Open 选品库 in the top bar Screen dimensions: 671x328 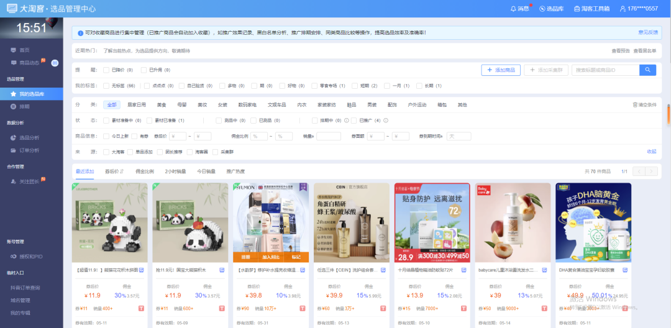551,9
